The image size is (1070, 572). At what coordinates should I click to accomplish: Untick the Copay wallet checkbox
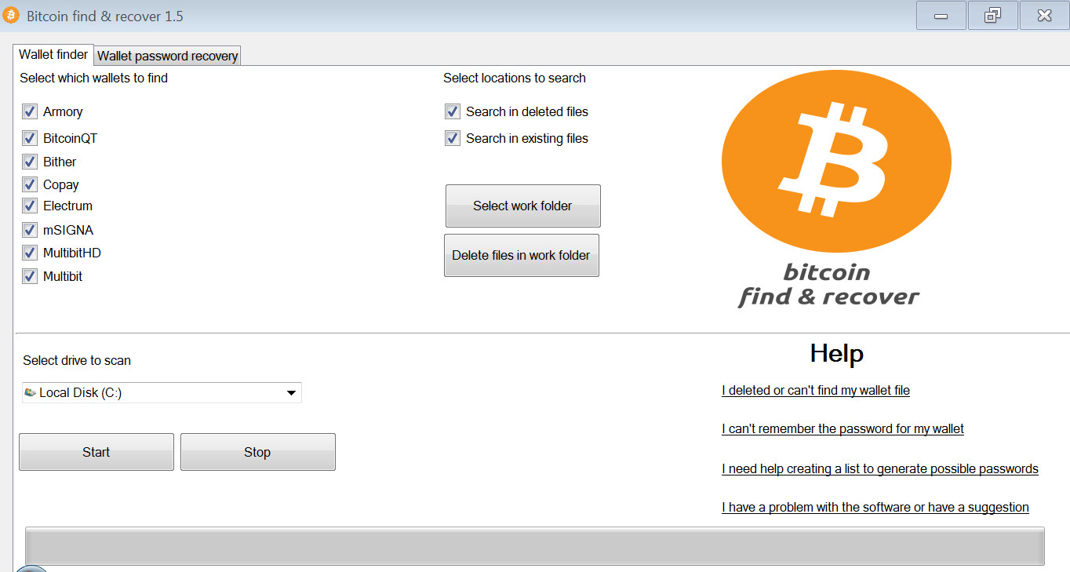pos(30,184)
